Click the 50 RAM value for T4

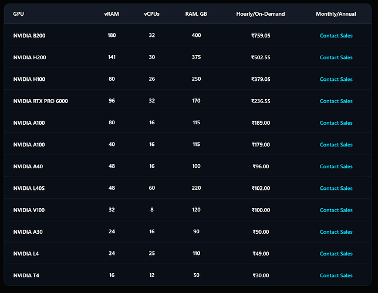tap(196, 275)
